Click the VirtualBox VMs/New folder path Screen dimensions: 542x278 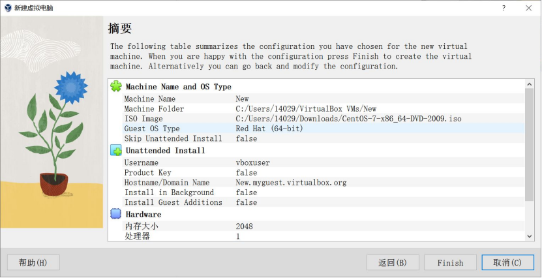[x=306, y=108]
